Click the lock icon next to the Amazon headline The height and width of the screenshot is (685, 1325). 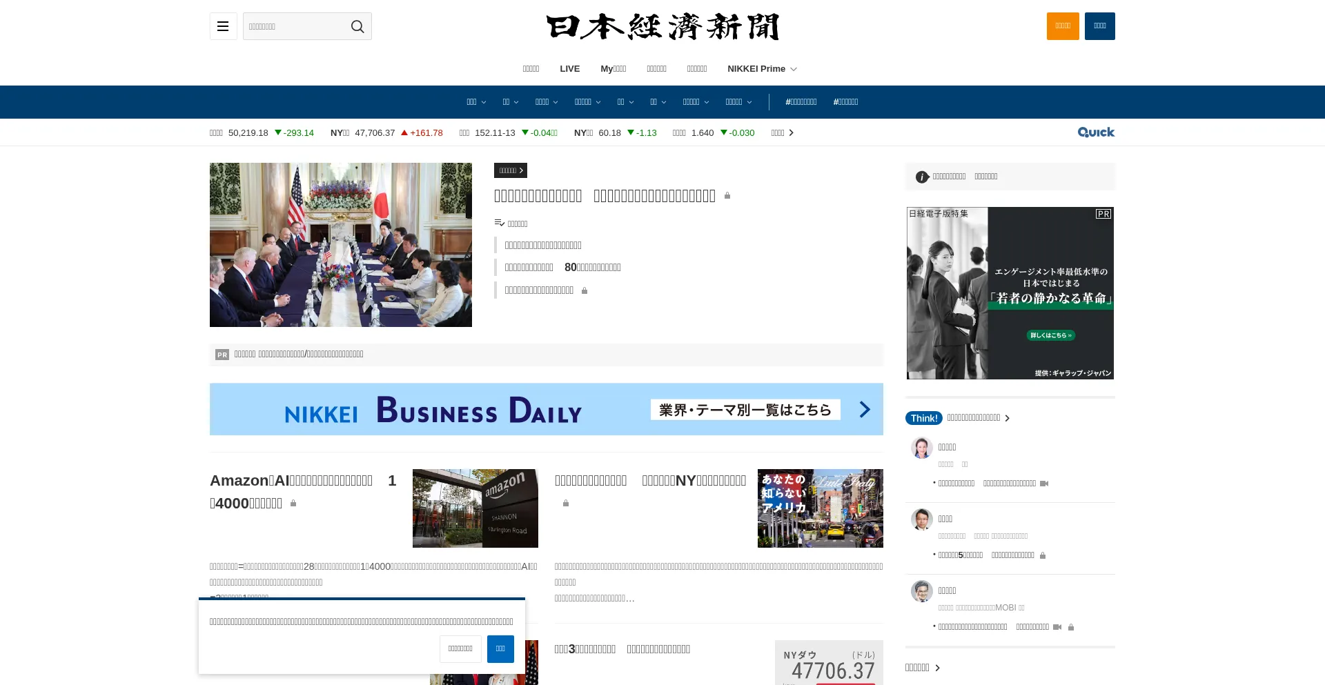[x=293, y=504]
